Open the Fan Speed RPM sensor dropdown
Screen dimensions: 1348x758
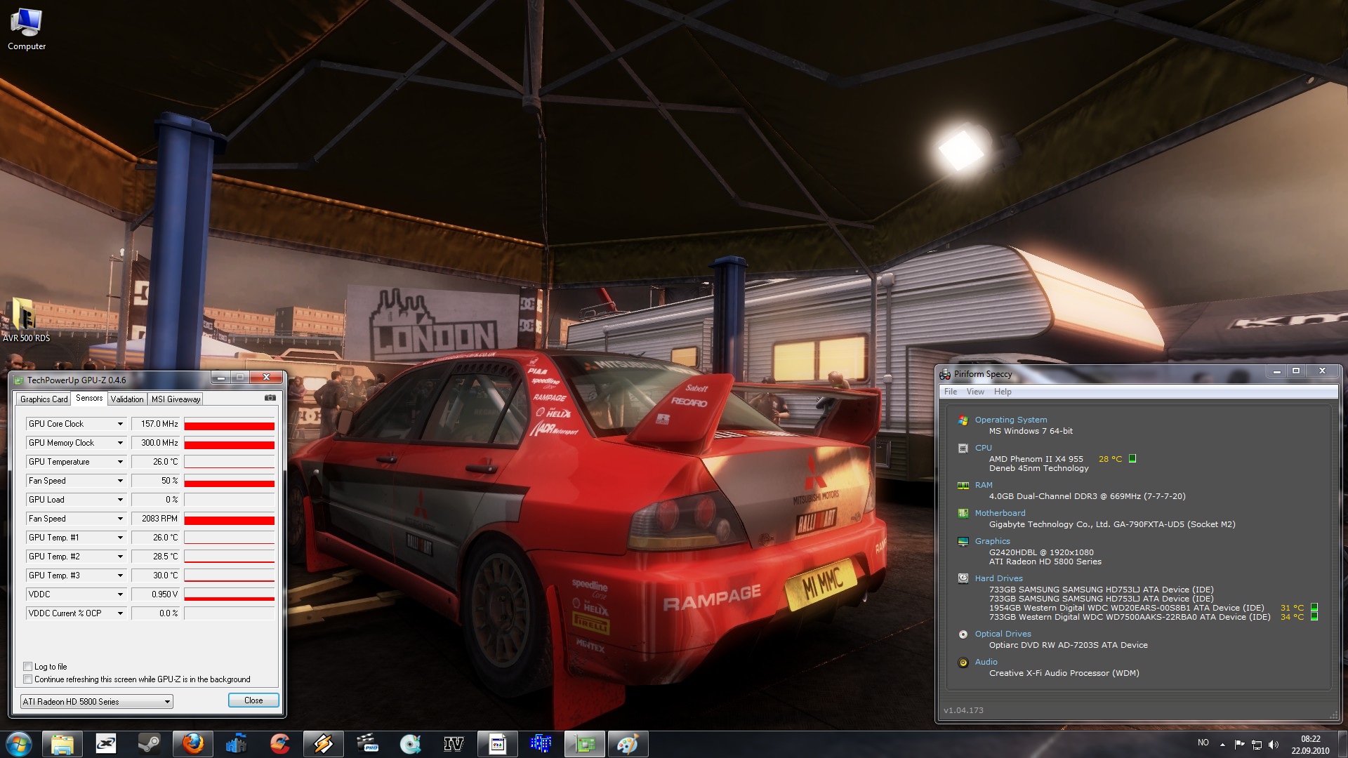coord(121,519)
